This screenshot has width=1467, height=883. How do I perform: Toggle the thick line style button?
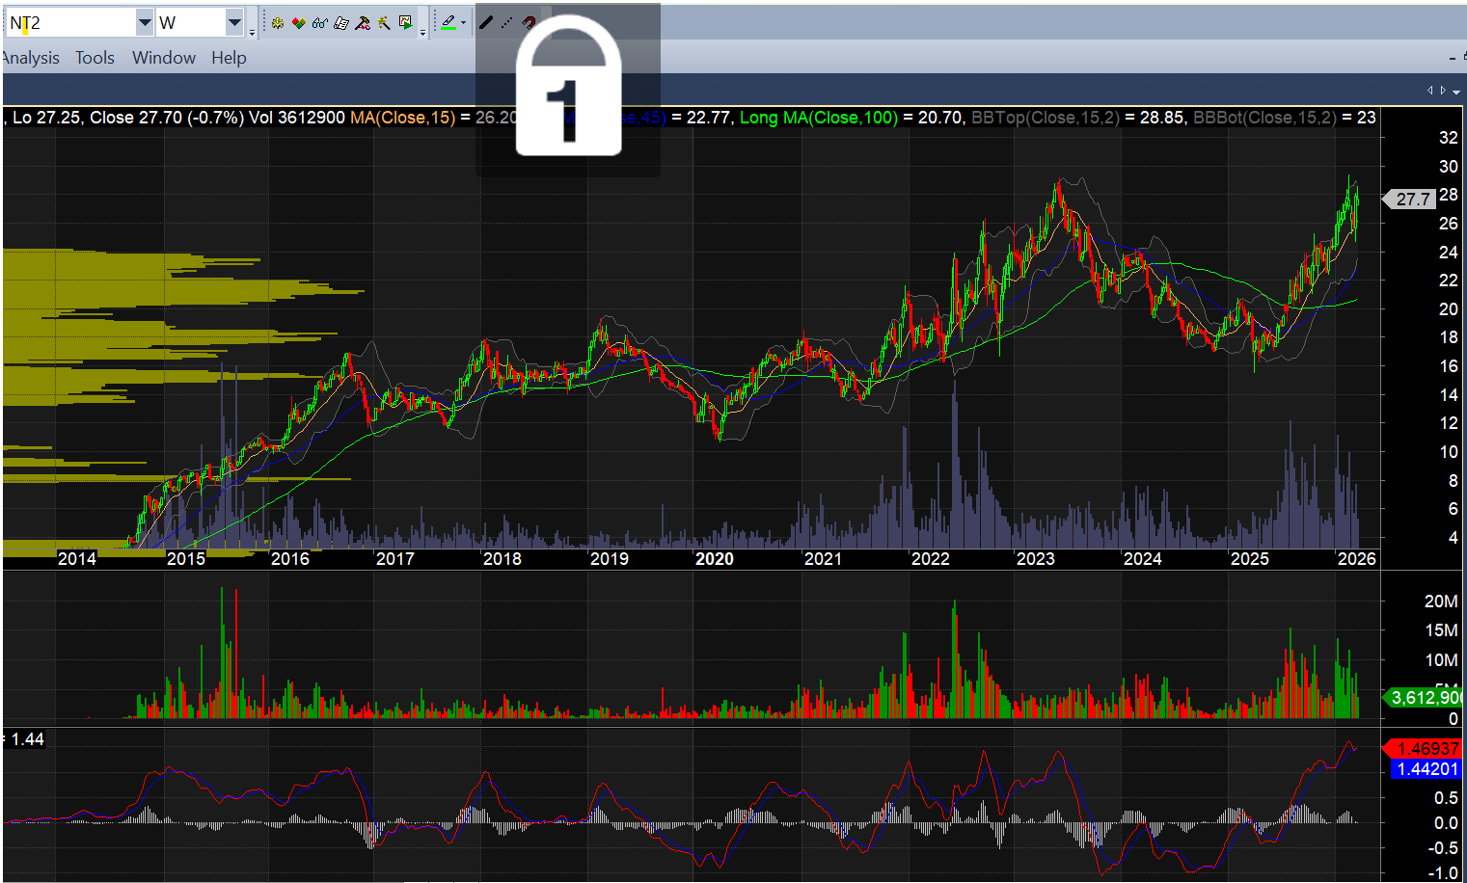tap(486, 22)
